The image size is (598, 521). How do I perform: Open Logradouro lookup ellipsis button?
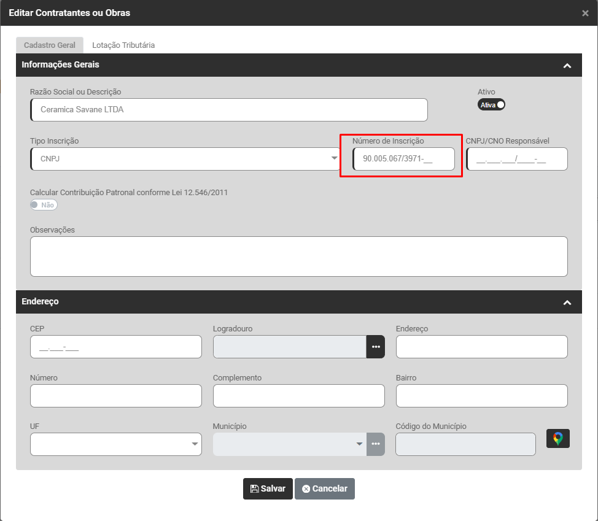point(376,347)
